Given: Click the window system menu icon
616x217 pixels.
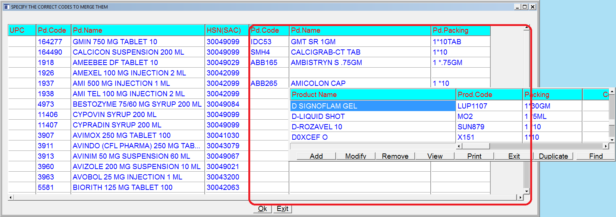Looking at the screenshot, I should [6, 7].
